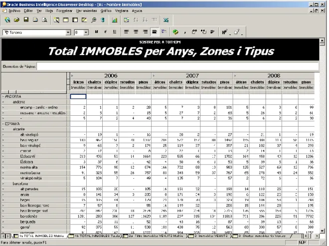Click the increase decimals icon
The width and height of the screenshot is (329, 246).
pyautogui.click(x=194, y=32)
